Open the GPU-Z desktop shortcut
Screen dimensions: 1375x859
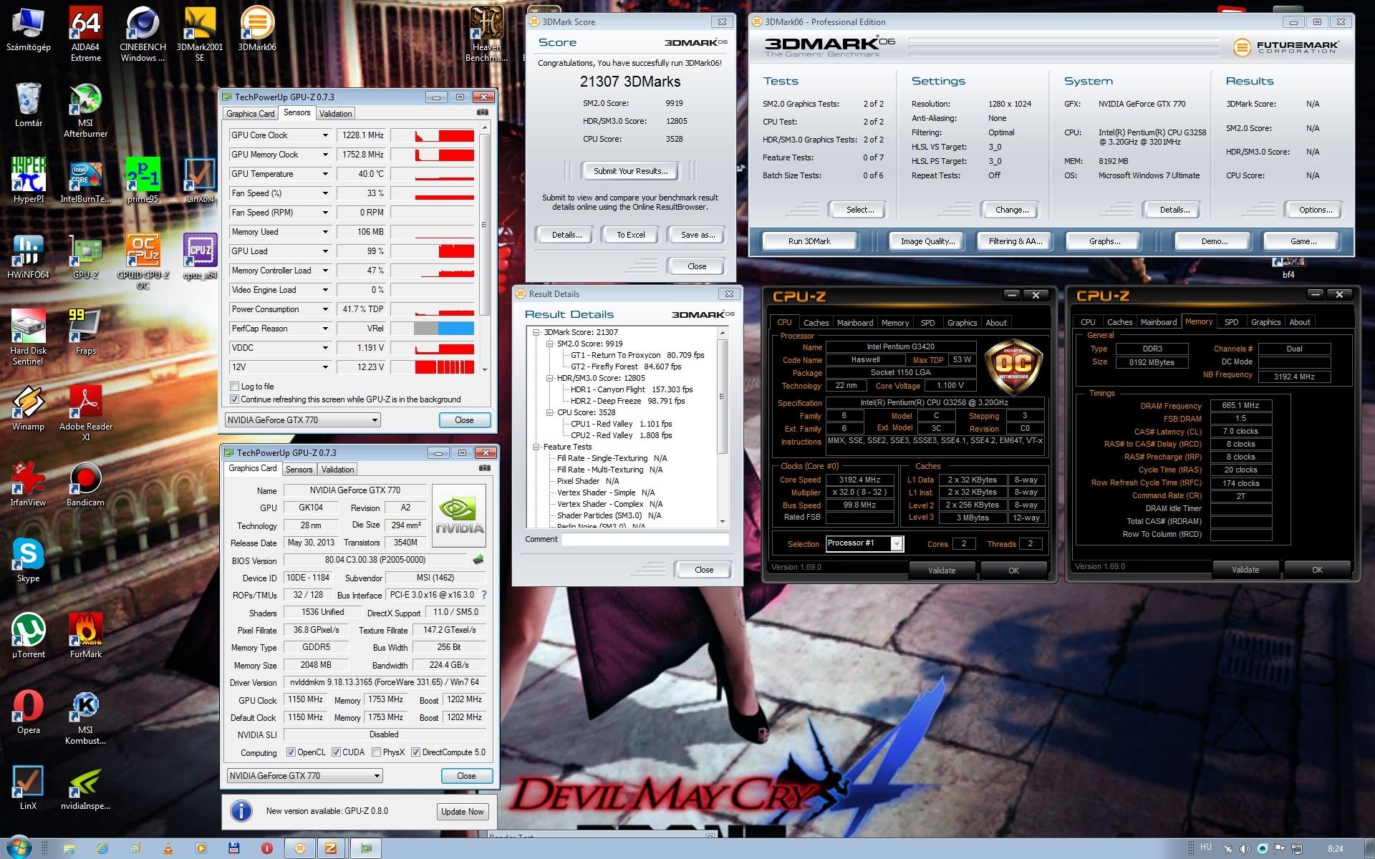click(85, 256)
